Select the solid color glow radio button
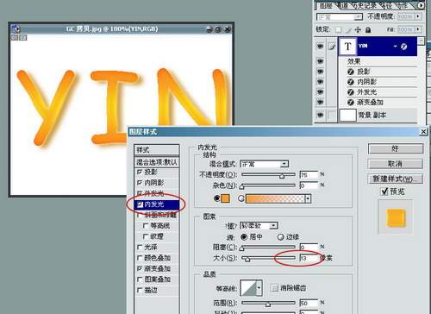The image size is (431, 314). tap(217, 198)
